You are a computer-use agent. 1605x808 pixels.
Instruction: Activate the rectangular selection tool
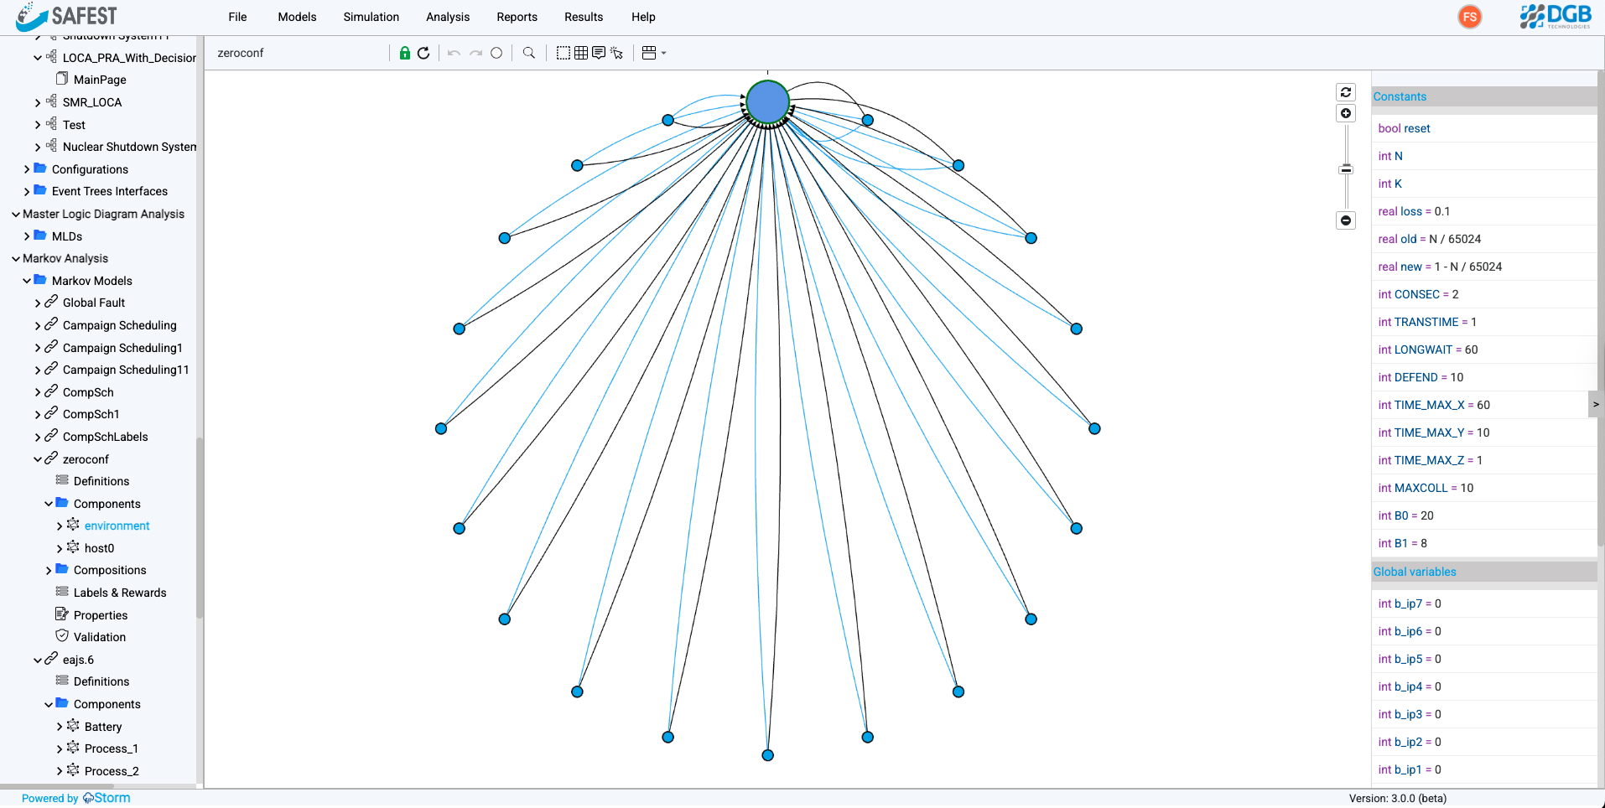tap(562, 52)
